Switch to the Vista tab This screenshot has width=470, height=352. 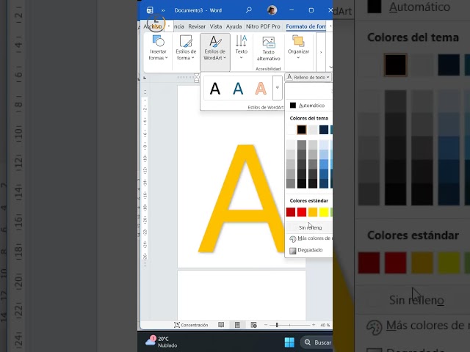tap(216, 26)
